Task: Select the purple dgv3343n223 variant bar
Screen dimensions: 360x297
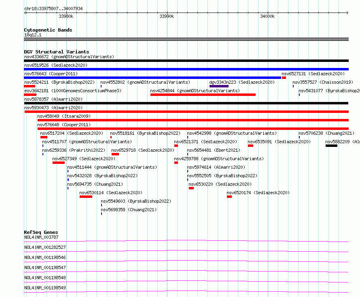Action: pyautogui.click(x=219, y=86)
